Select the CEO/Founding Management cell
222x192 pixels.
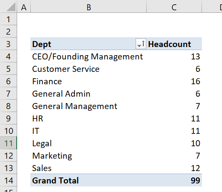89,56
